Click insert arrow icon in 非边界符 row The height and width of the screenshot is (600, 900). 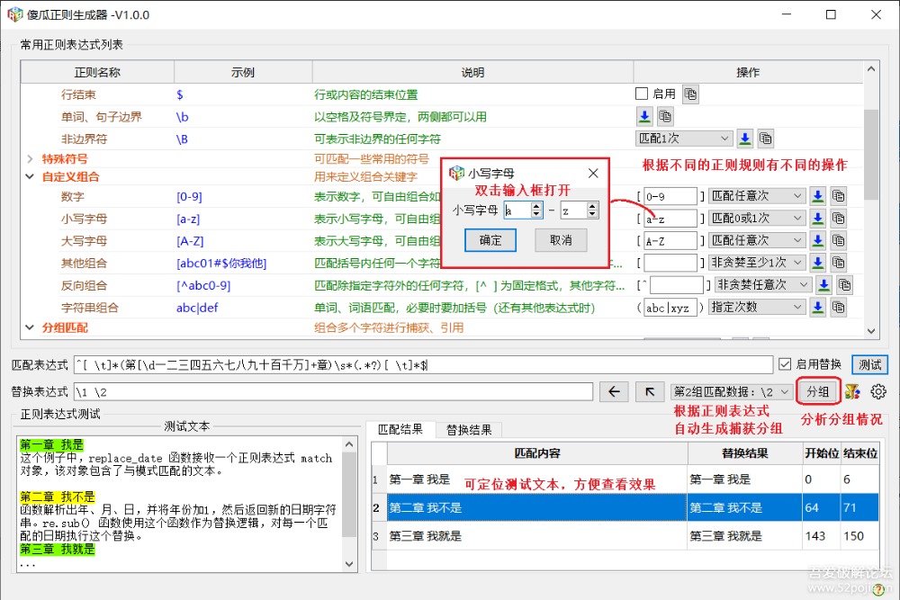[x=745, y=139]
